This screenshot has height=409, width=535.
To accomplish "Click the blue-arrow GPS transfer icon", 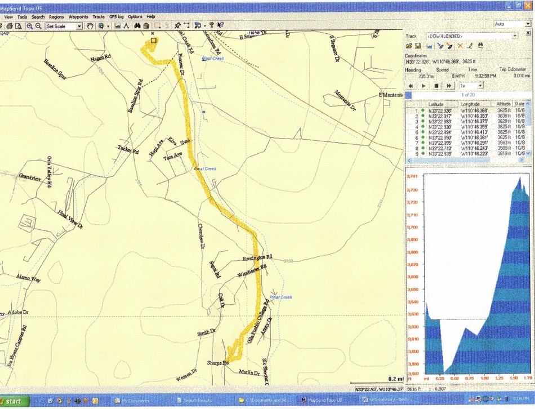I will coord(440,46).
